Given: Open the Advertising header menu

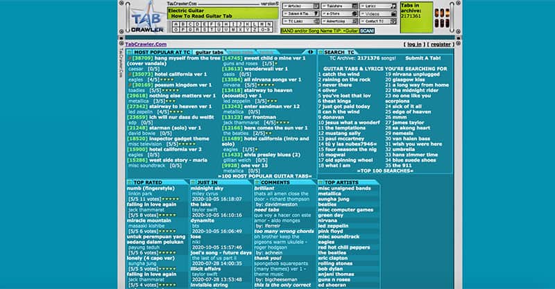Looking at the screenshot, I should click(339, 21).
